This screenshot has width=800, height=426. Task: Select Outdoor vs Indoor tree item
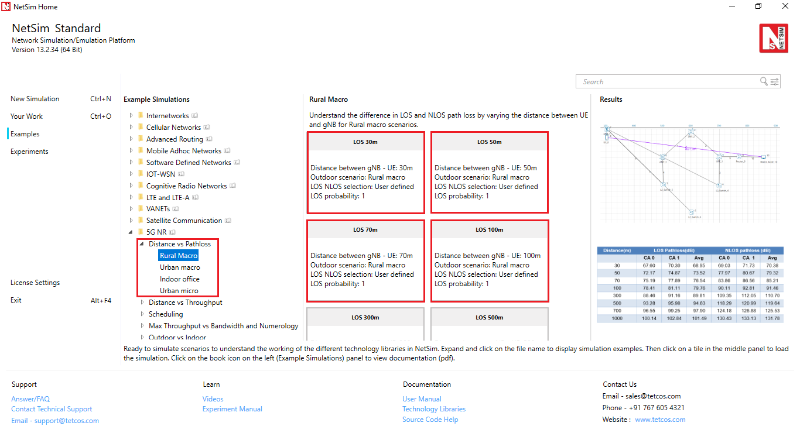pos(177,337)
